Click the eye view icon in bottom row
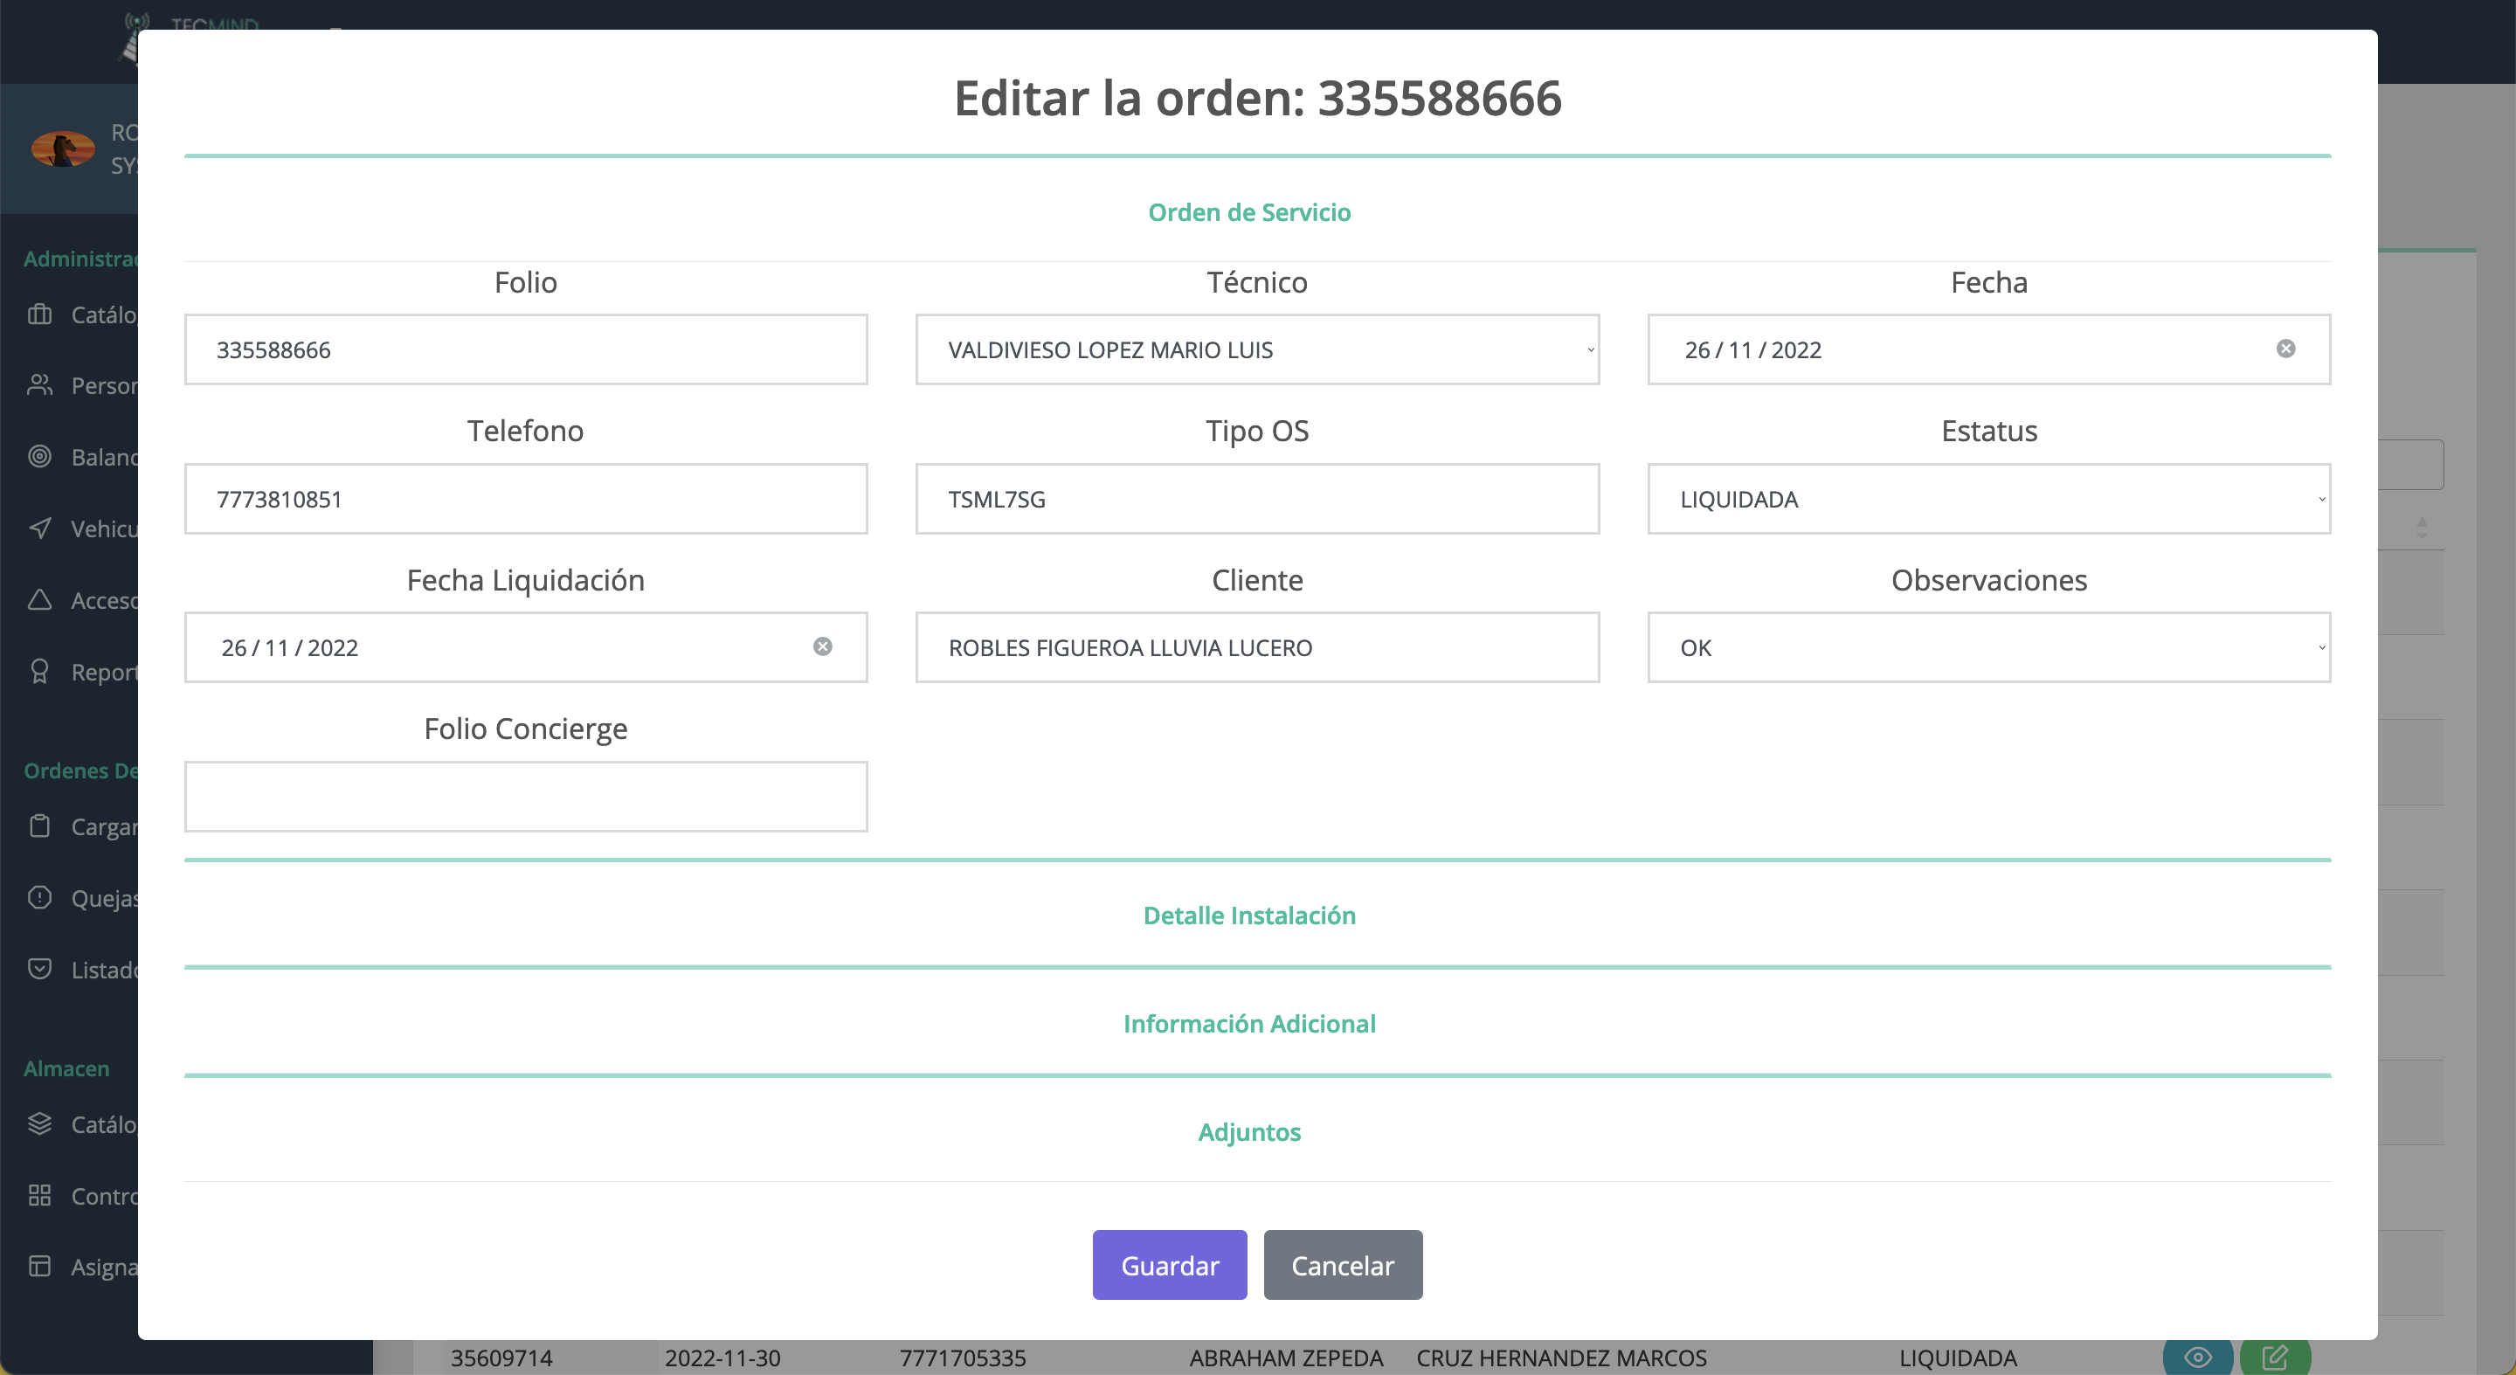 pyautogui.click(x=2198, y=1357)
